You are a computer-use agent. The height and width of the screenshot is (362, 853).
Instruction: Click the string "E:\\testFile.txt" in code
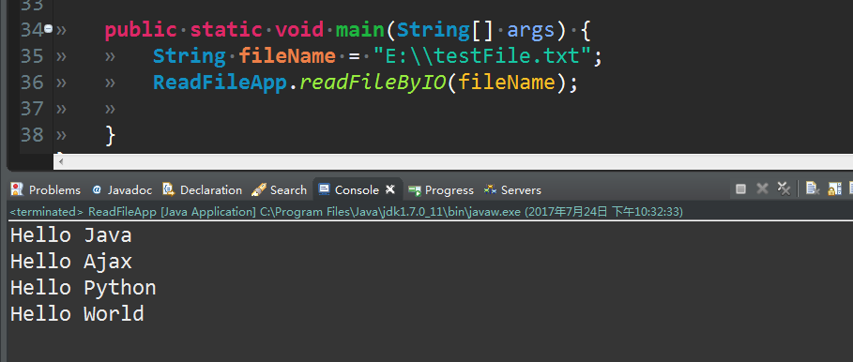pos(482,56)
